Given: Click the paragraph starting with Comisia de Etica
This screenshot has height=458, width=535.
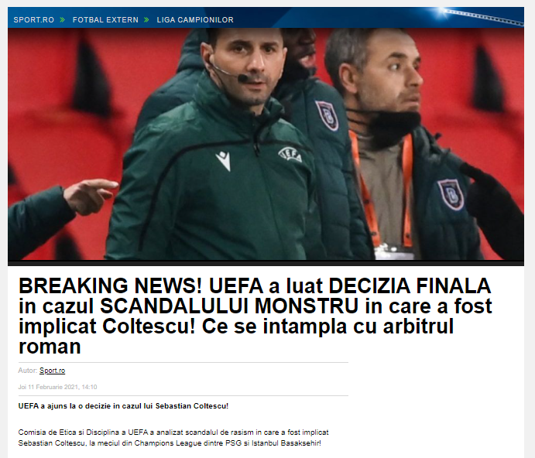Looking at the screenshot, I should [173, 438].
